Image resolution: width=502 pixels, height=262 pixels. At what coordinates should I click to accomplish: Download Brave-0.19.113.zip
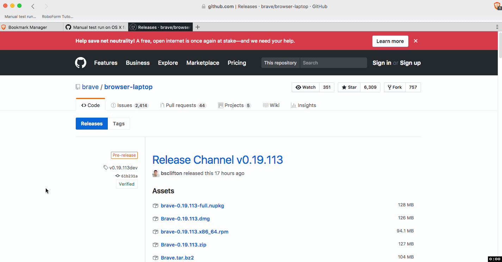pyautogui.click(x=184, y=245)
